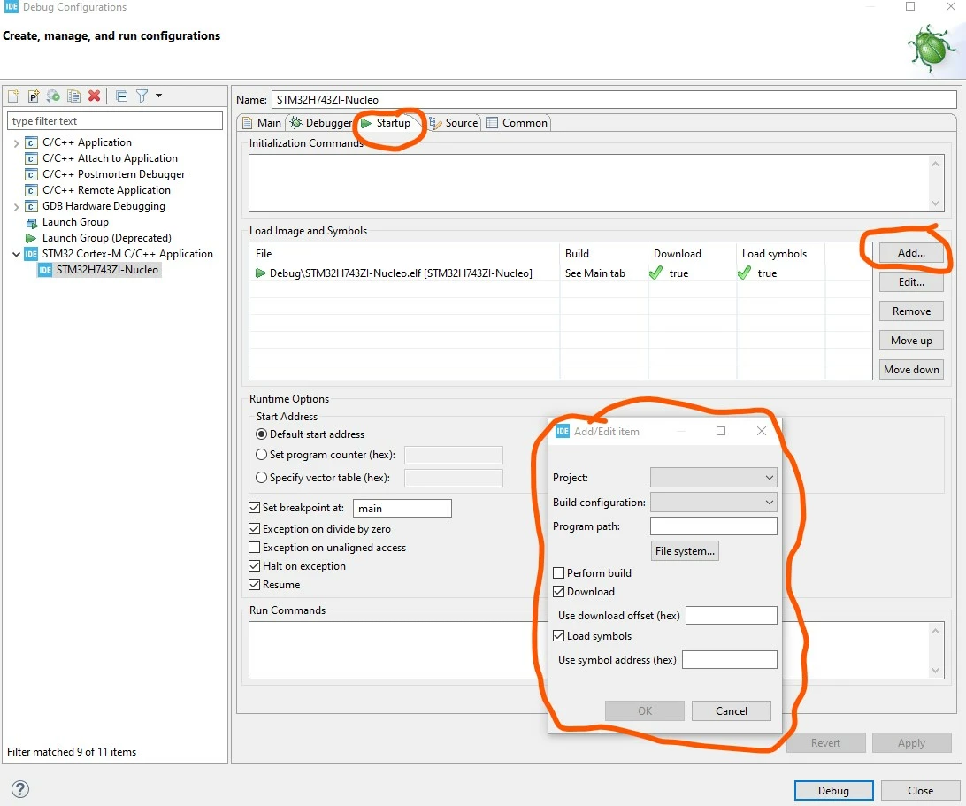
Task: Click the Add... button
Action: point(911,253)
